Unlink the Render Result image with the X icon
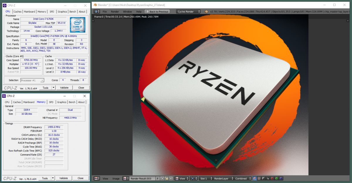Screen dimensions: 352x183 [x=171, y=178]
